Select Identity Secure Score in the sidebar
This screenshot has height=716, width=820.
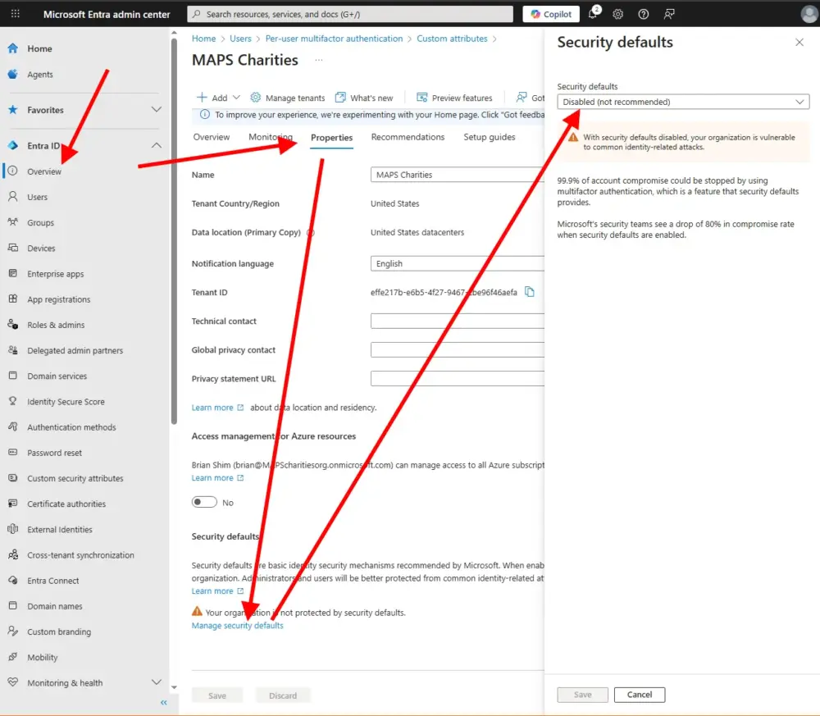point(72,401)
